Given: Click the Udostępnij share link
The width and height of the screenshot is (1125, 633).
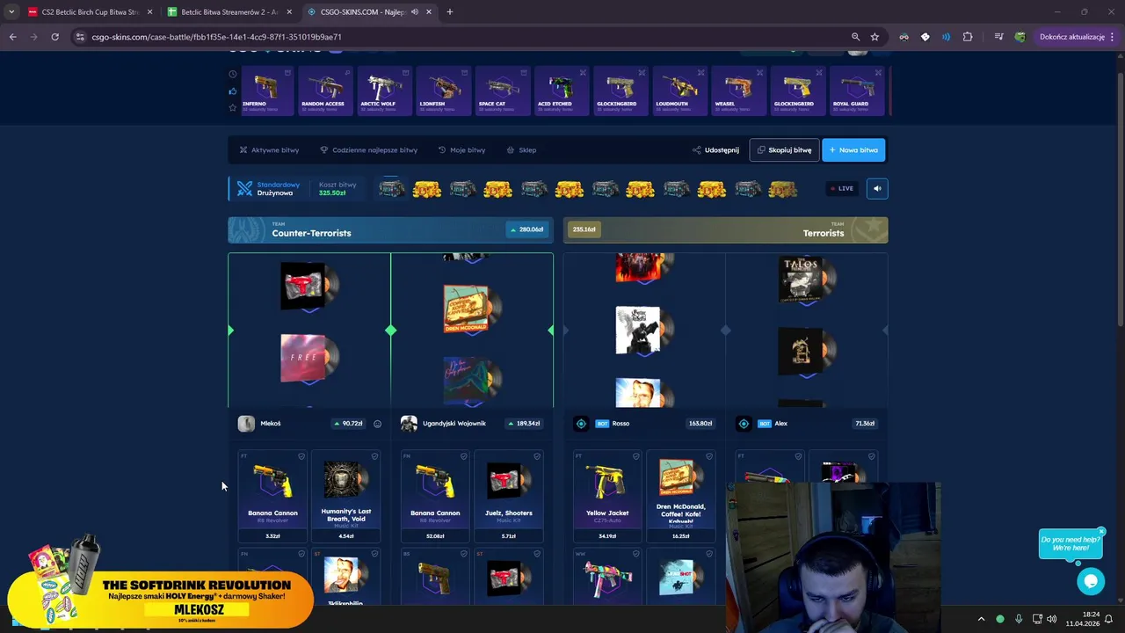Looking at the screenshot, I should click(715, 150).
